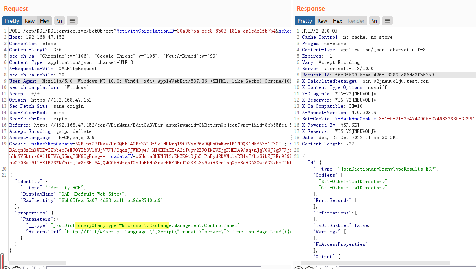Open the Hex tab in Request panel
Screen dimensions: 476x269
point(45,21)
